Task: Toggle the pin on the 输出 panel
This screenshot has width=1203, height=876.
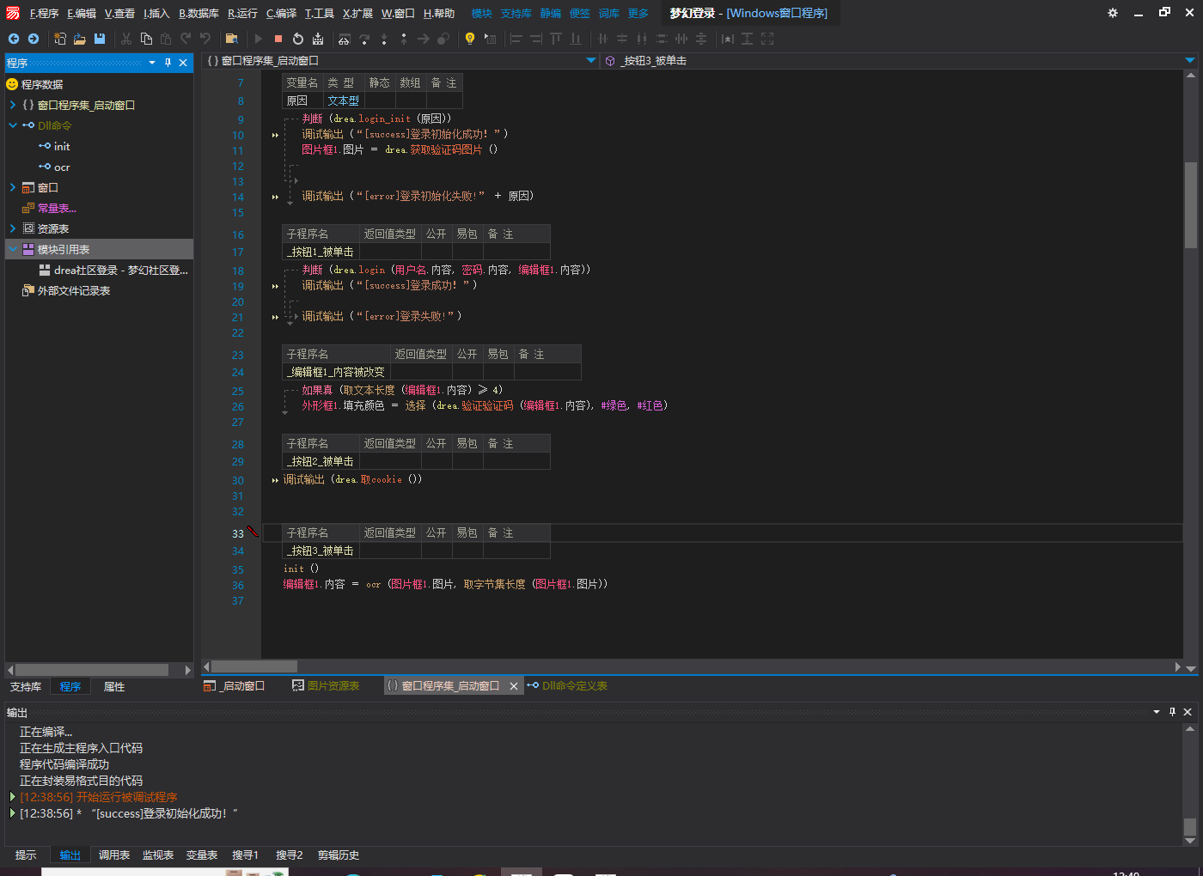Action: pyautogui.click(x=1172, y=712)
